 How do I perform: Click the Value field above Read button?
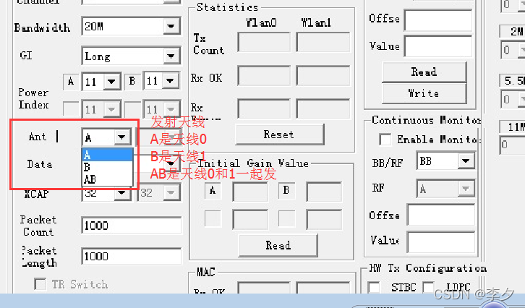(438, 46)
